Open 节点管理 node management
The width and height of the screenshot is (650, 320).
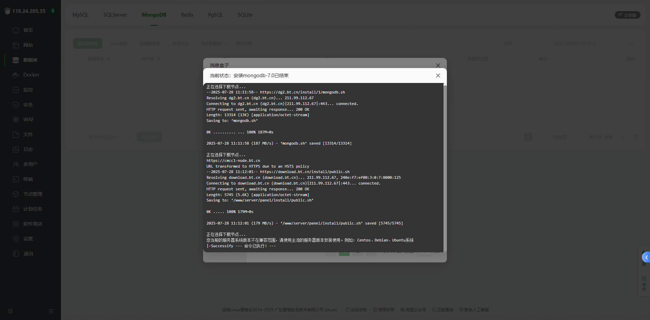pos(32,194)
